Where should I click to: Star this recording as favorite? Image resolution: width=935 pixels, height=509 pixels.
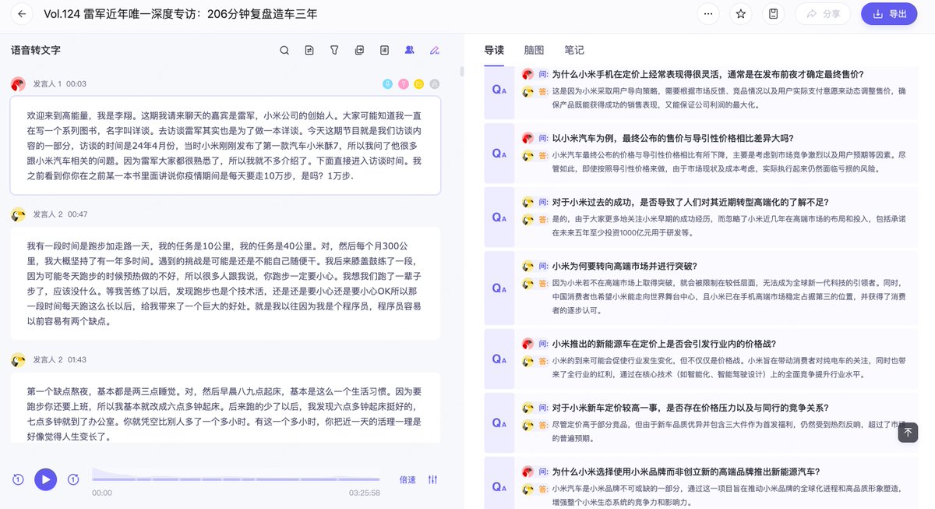(x=741, y=14)
